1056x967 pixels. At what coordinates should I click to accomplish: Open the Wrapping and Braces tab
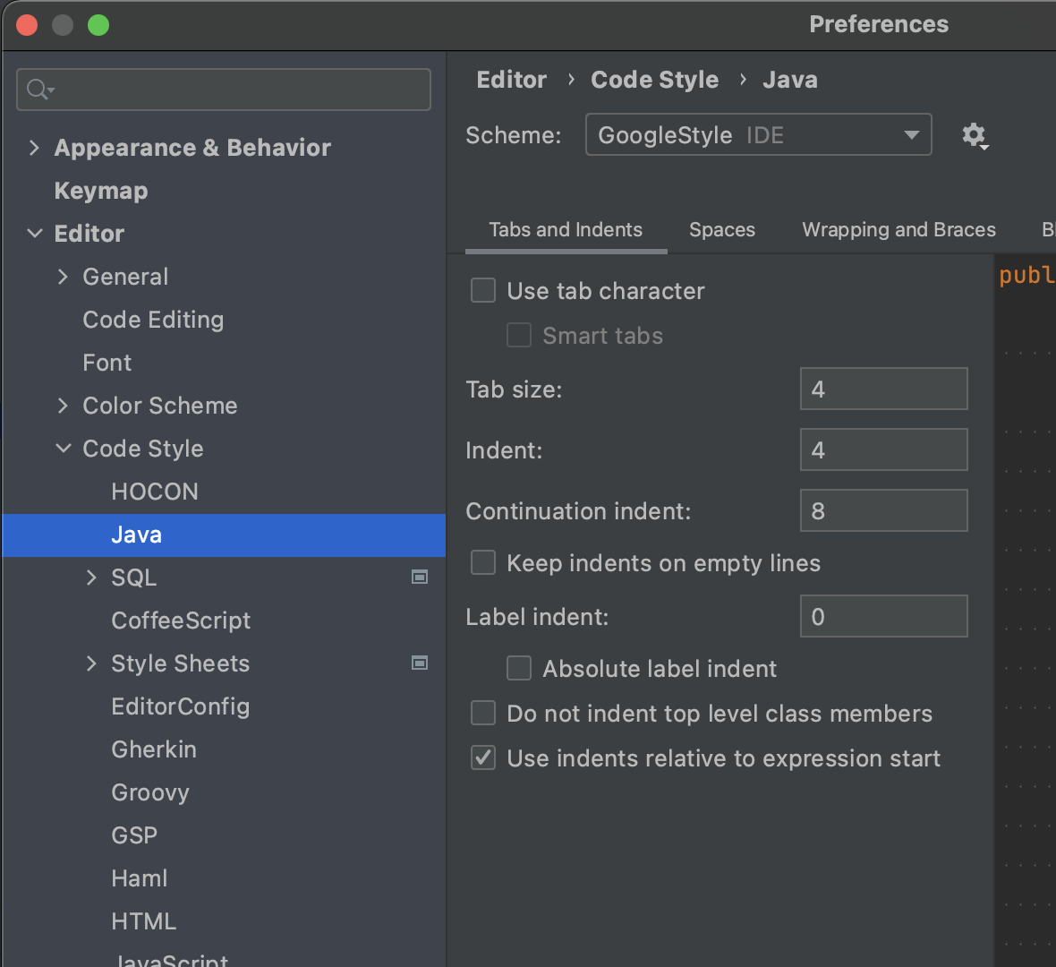898,230
